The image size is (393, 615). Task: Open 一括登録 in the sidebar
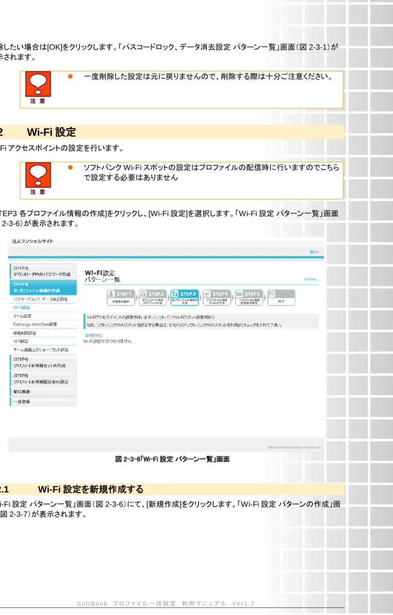[43, 401]
